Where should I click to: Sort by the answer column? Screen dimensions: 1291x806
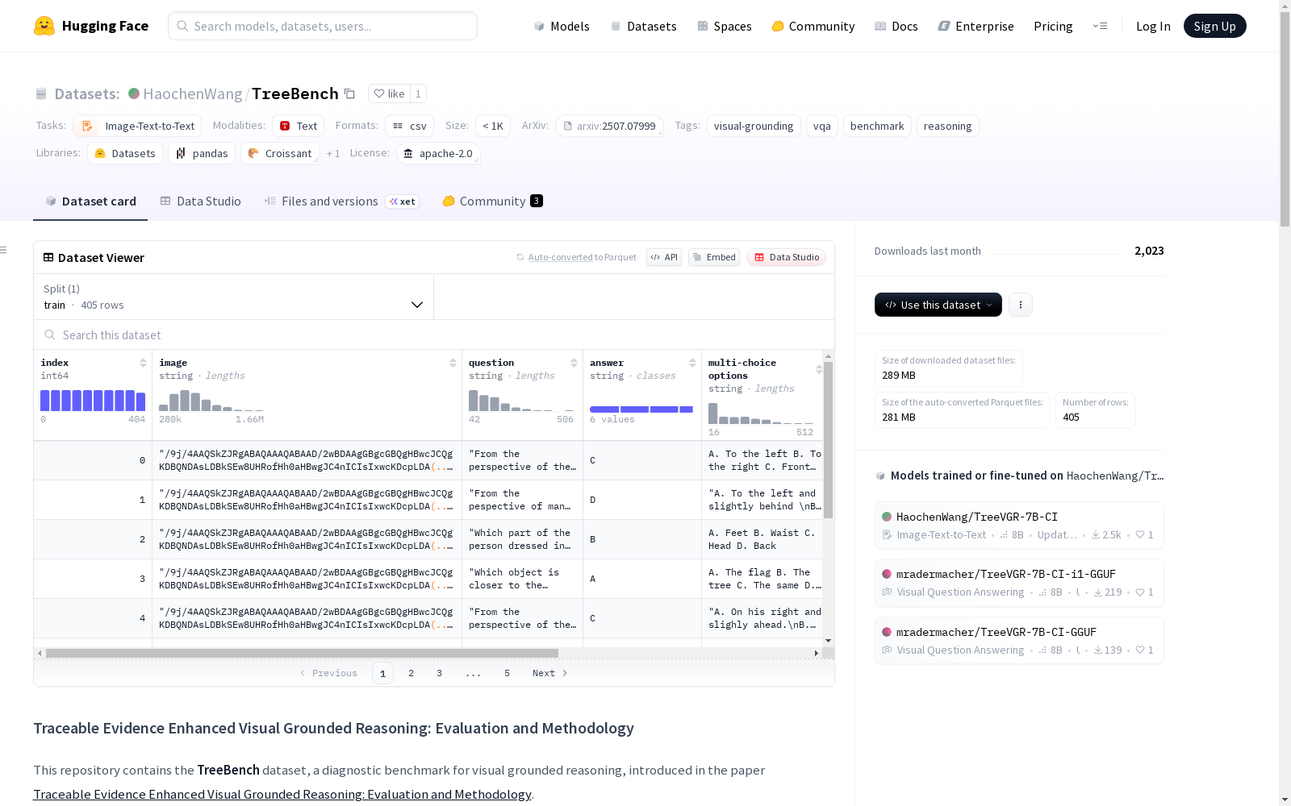(692, 363)
